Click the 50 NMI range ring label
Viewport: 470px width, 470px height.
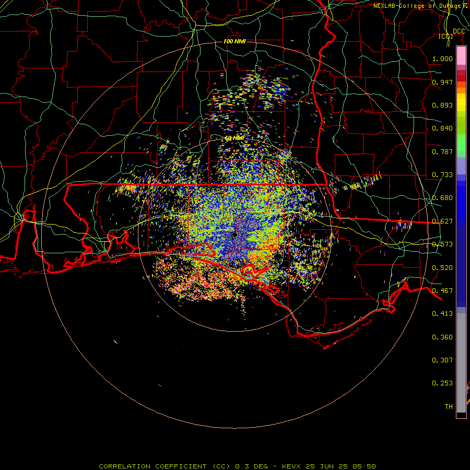pos(234,138)
